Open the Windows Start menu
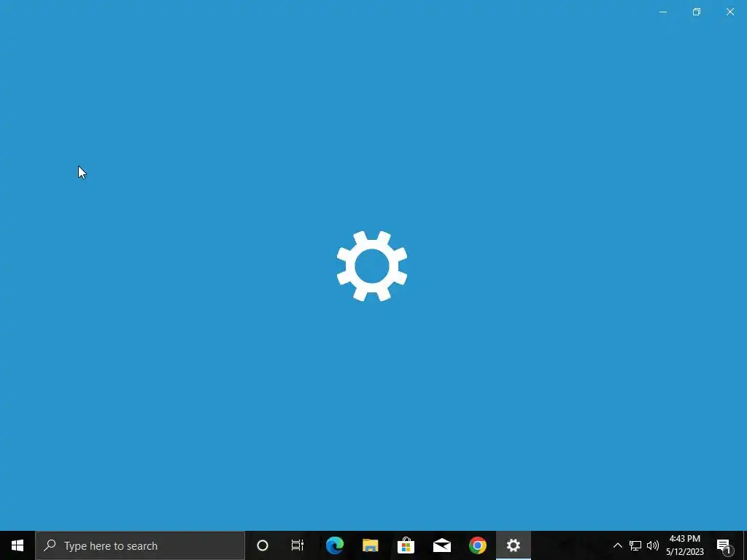The image size is (747, 560). click(x=18, y=545)
